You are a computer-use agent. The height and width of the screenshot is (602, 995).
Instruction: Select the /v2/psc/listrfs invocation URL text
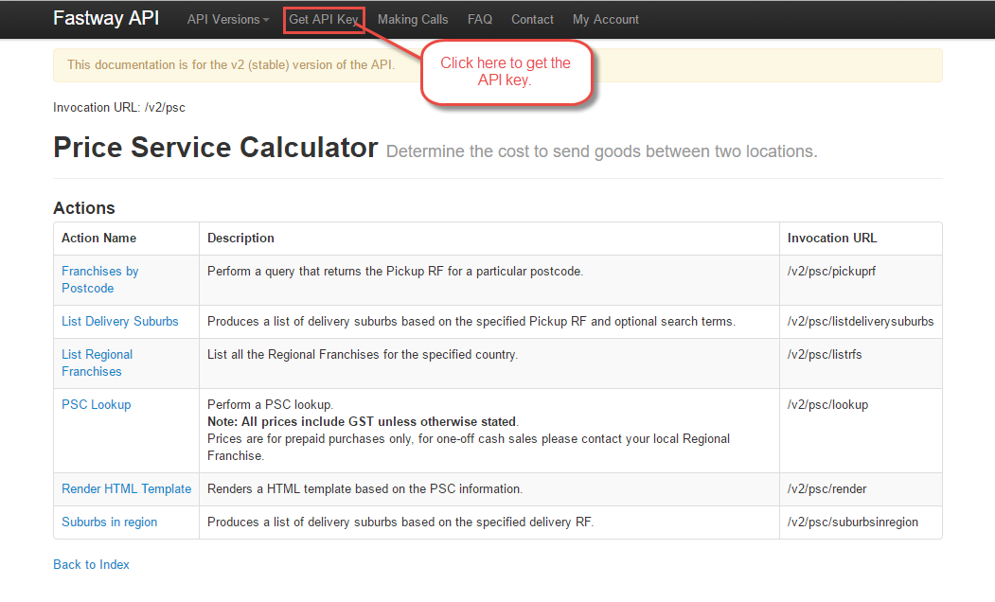[x=825, y=354]
